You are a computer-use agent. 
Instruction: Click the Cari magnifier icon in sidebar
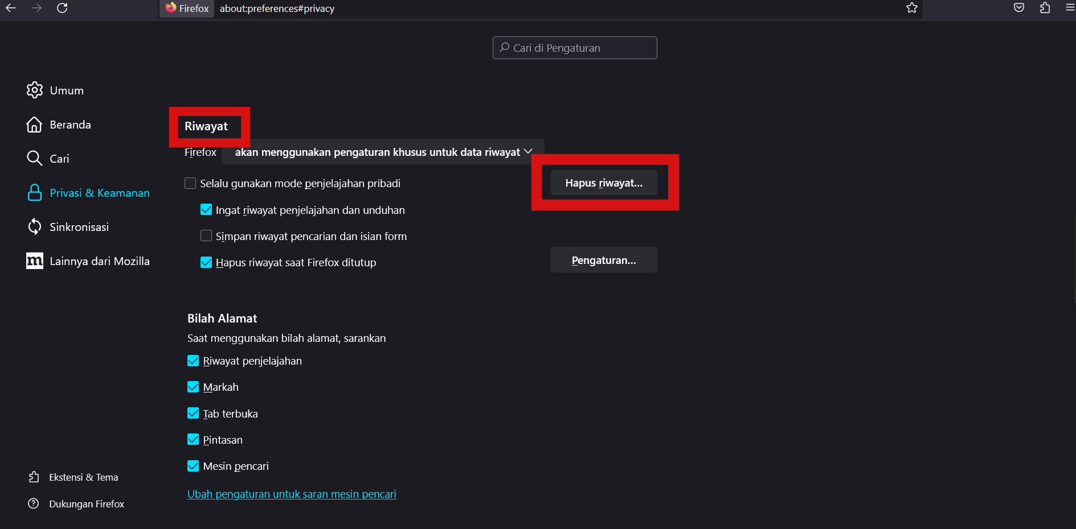[x=35, y=158]
